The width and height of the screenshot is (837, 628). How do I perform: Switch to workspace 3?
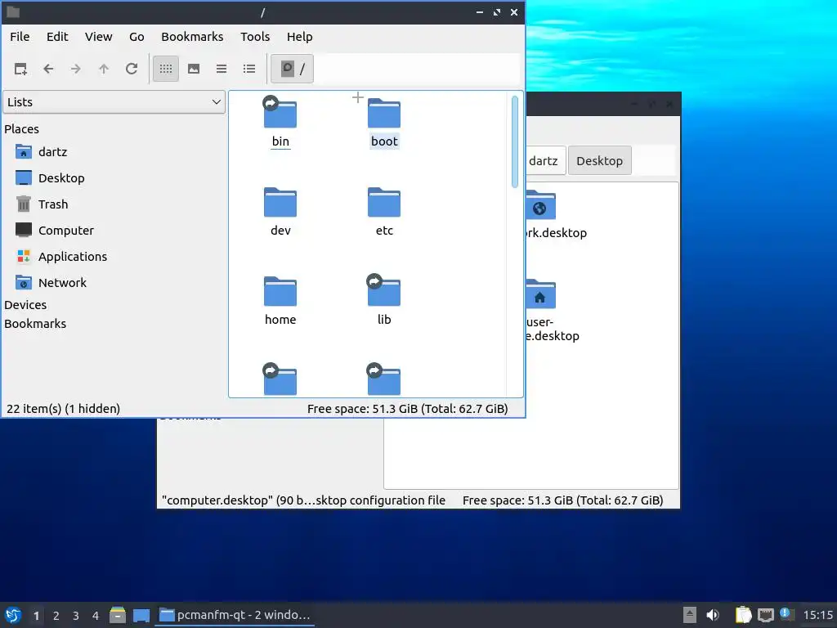click(76, 616)
